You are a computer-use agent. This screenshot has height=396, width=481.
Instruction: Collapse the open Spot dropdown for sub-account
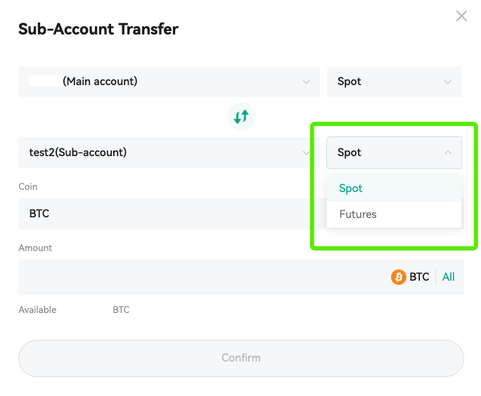(x=395, y=153)
